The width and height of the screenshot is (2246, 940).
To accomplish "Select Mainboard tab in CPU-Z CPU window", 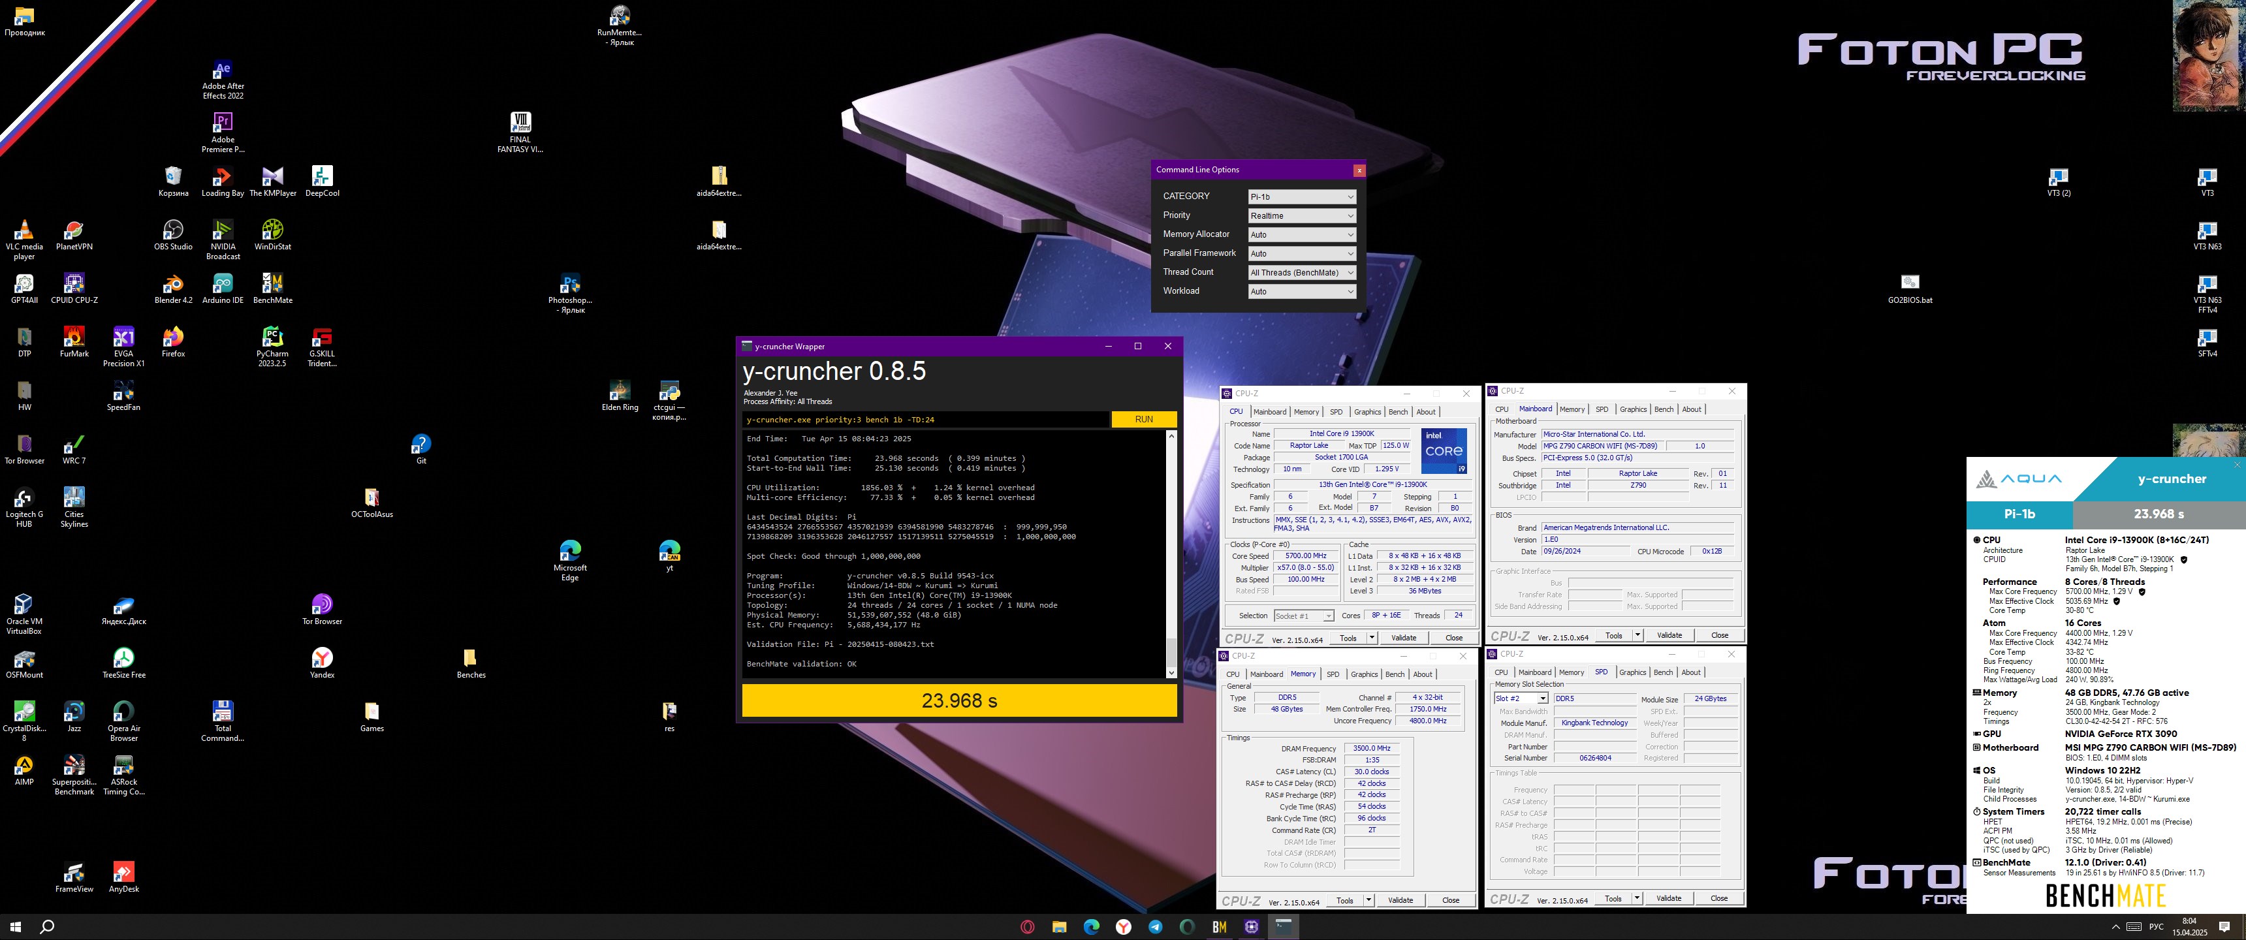I will pyautogui.click(x=1269, y=412).
